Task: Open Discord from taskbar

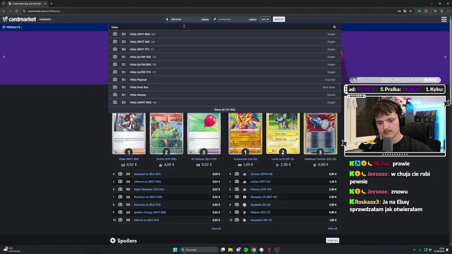Action: click(x=238, y=250)
